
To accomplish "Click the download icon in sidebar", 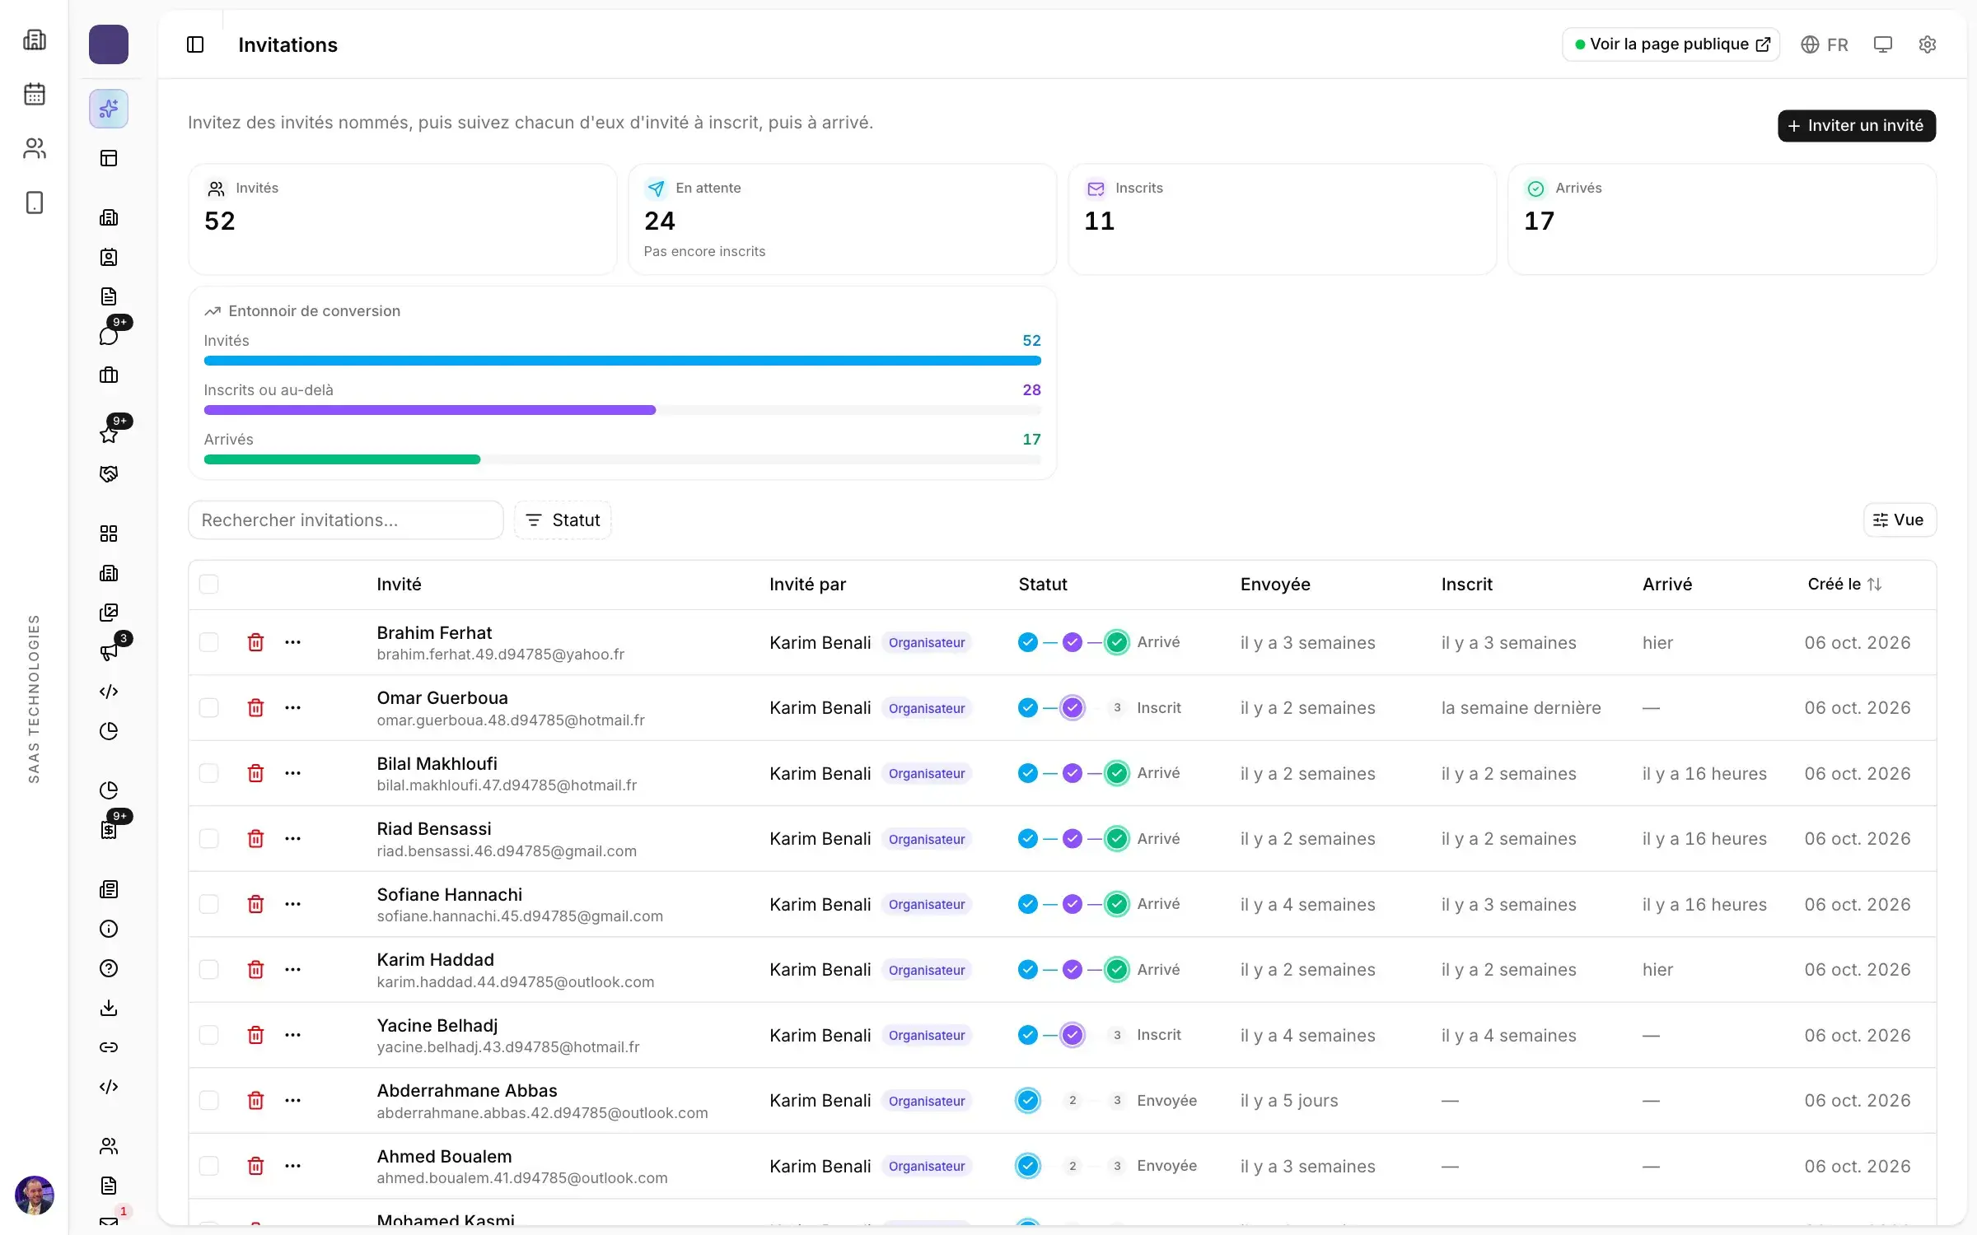I will point(109,1008).
